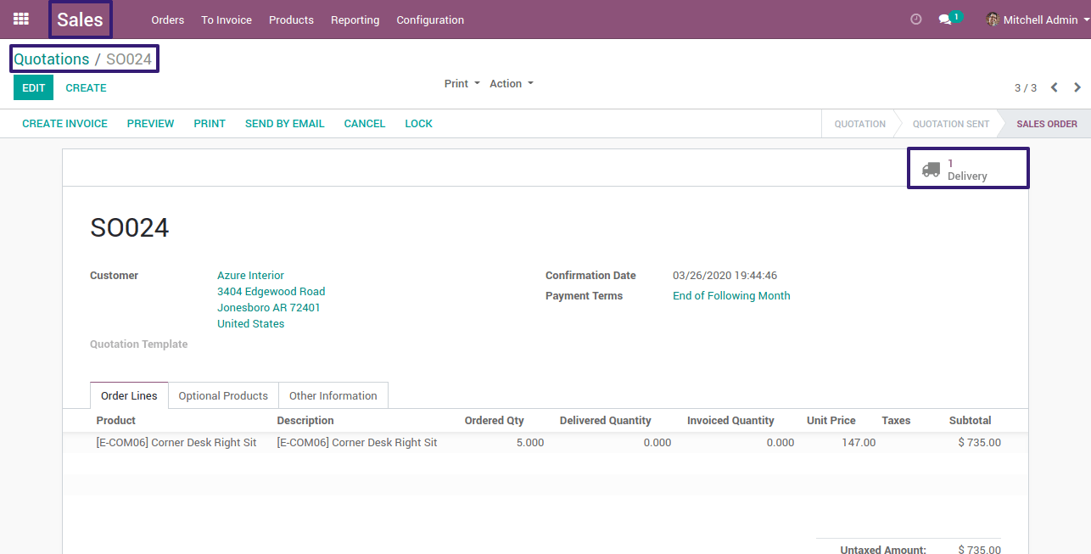Open the To Invoice menu
The height and width of the screenshot is (554, 1091).
pos(227,20)
